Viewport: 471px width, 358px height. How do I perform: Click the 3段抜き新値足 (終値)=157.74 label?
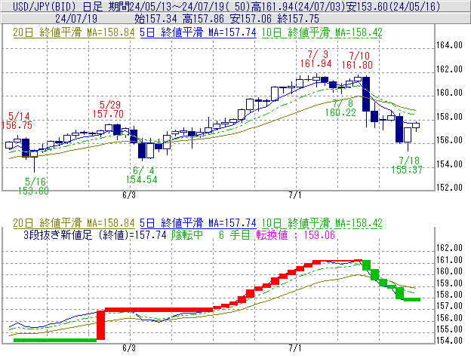[95, 235]
